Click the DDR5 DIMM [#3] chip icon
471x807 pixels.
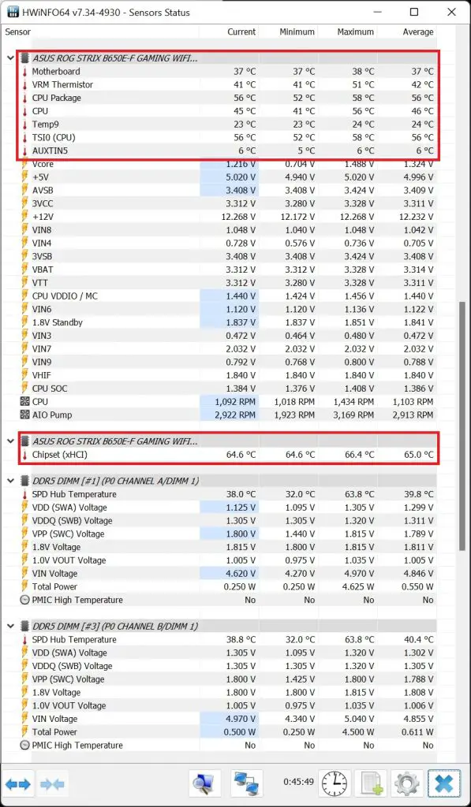(x=24, y=626)
